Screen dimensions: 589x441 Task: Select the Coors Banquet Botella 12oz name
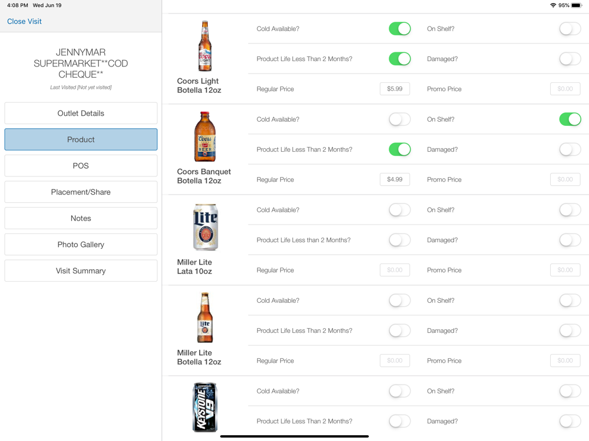click(x=204, y=176)
